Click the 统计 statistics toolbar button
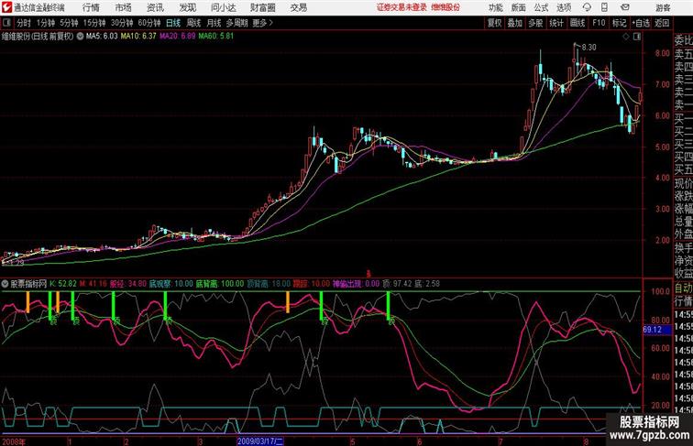This screenshot has height=446, width=693. [x=556, y=23]
